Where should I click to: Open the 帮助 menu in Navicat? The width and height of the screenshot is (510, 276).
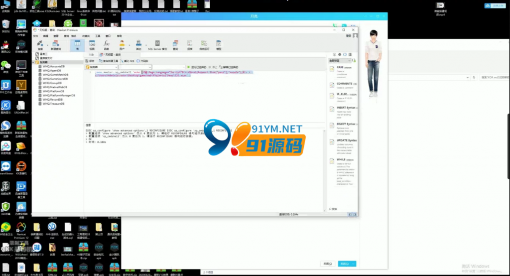click(120, 36)
